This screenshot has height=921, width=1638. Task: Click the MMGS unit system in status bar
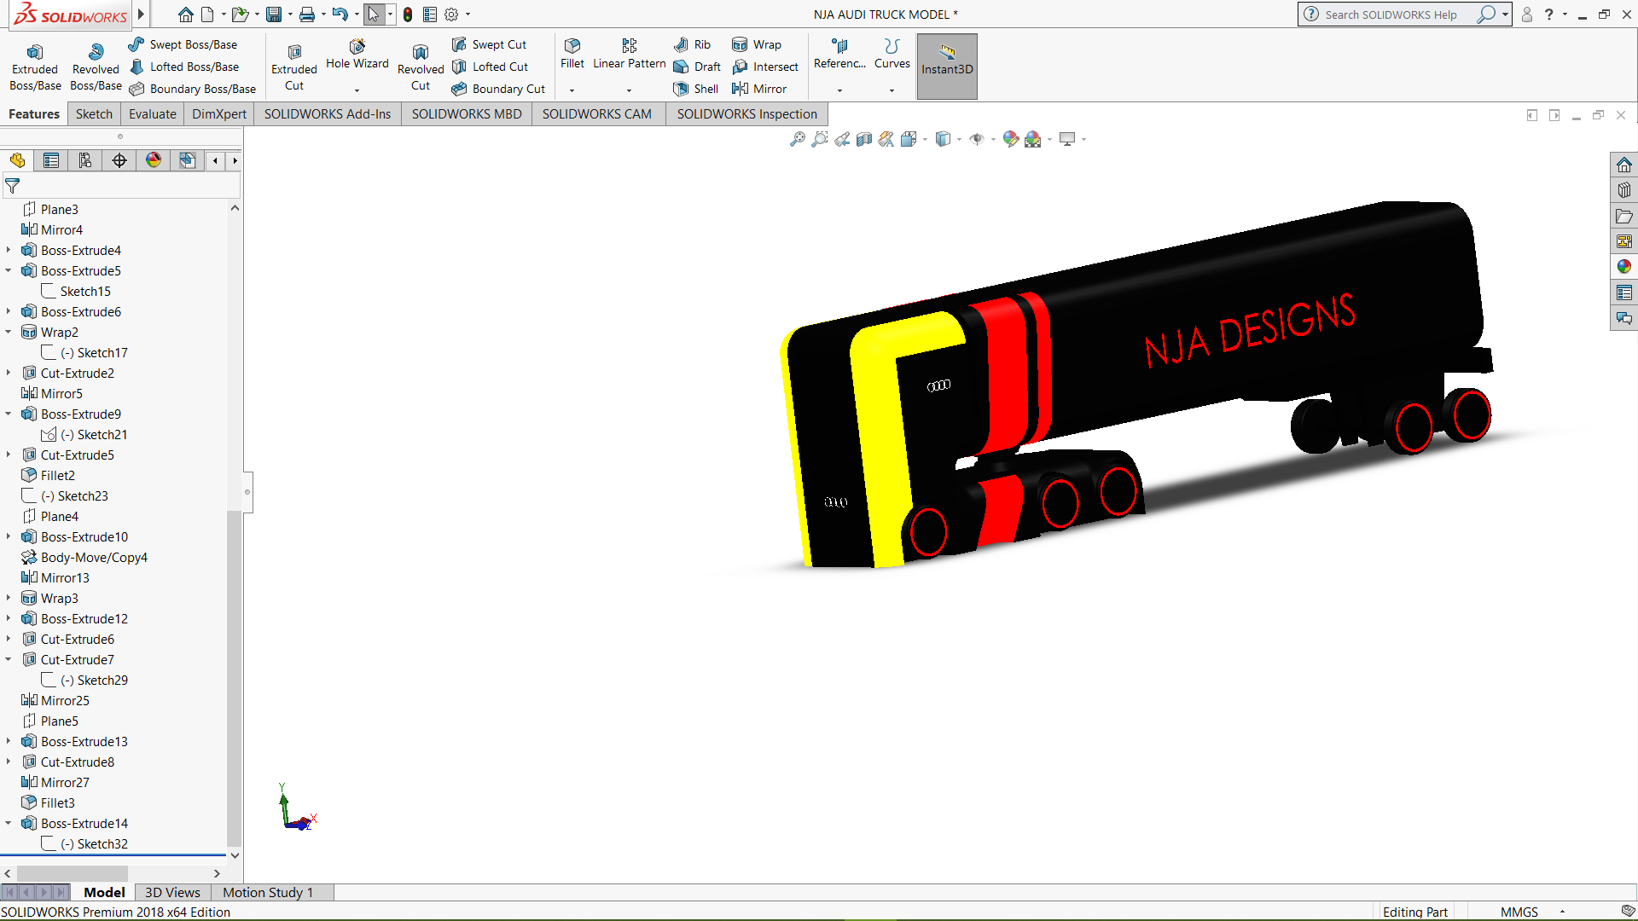coord(1519,912)
